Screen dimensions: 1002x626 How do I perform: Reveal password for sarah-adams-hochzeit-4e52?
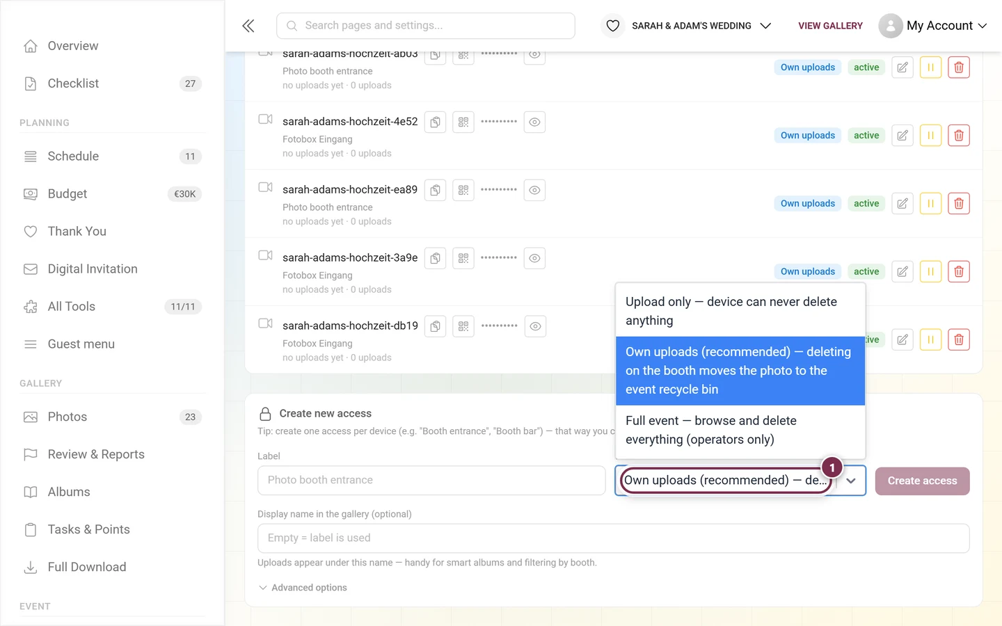tap(534, 122)
